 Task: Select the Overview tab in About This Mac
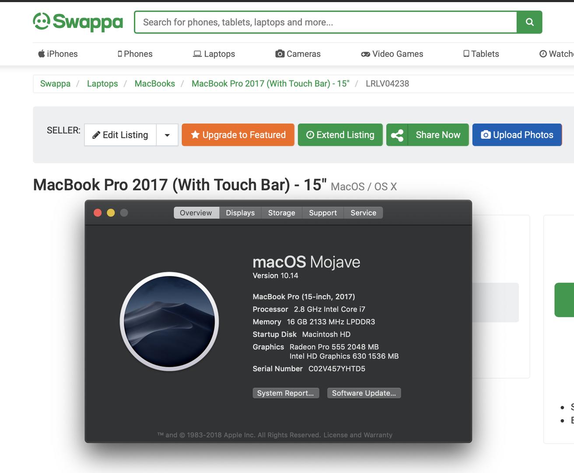[196, 213]
